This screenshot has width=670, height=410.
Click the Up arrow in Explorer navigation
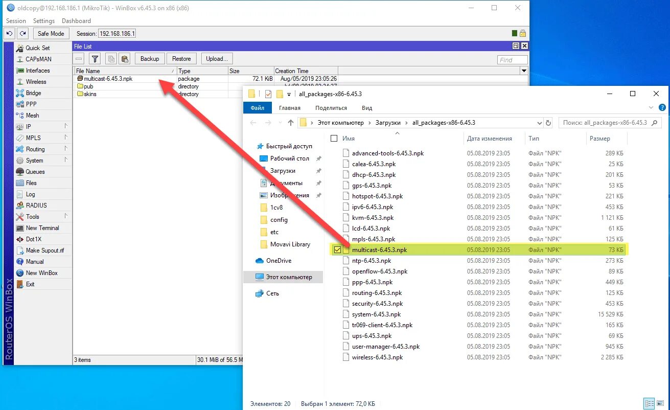291,123
